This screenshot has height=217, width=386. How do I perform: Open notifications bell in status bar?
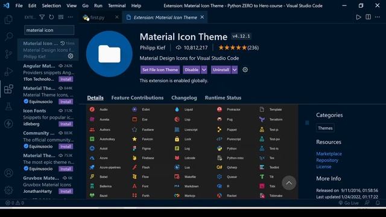pos(378,203)
